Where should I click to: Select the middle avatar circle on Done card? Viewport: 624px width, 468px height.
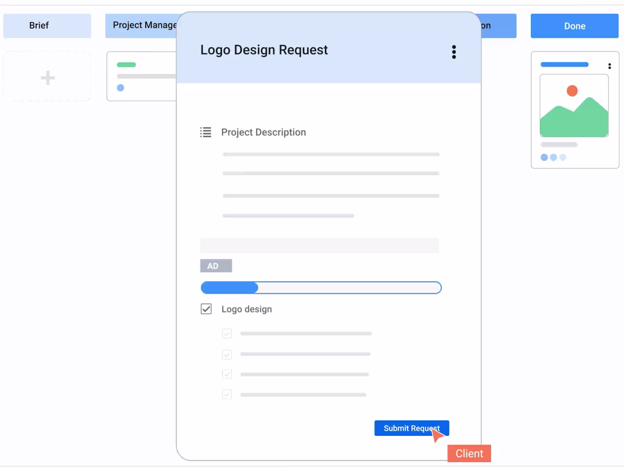tap(553, 157)
